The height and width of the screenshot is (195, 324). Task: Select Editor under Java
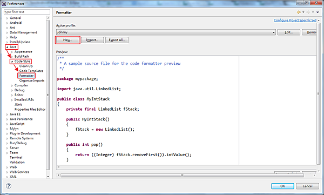19,95
